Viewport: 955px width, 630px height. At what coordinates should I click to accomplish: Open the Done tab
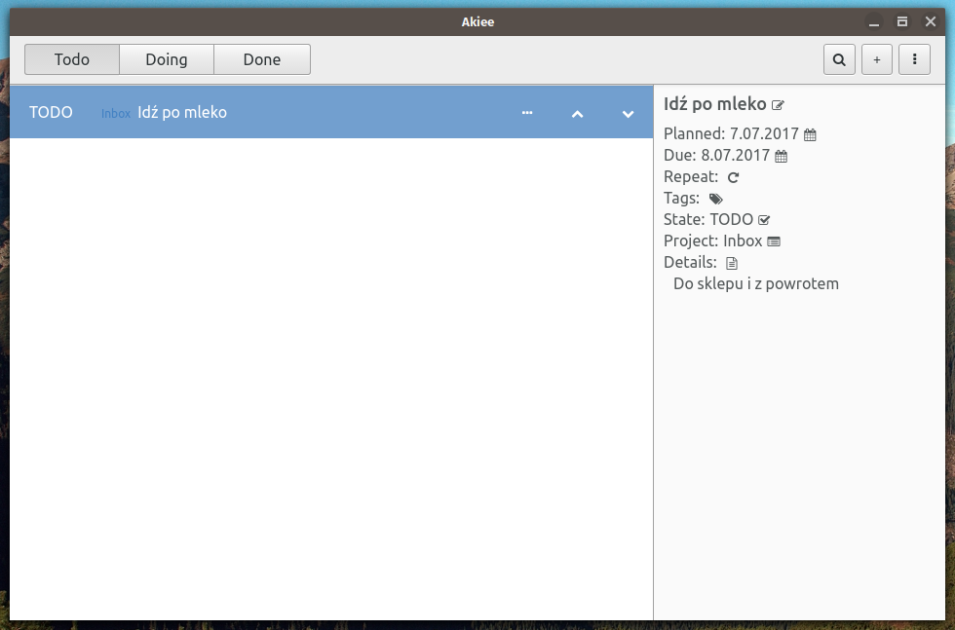(262, 59)
